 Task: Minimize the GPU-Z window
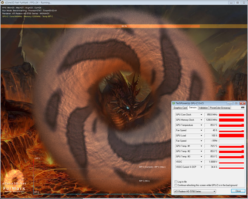click(230, 103)
